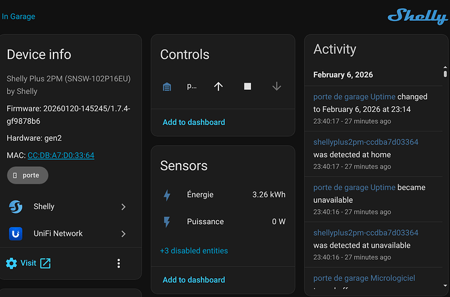Click the Shelly integration logo icon
Image resolution: width=450 pixels, height=297 pixels.
[16, 206]
